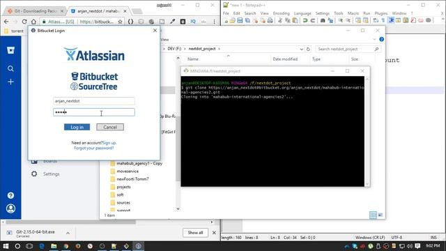Sort by Date modified column in File Explorer
Image resolution: width=446 pixels, height=251 pixels.
(285, 59)
